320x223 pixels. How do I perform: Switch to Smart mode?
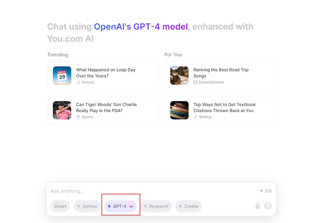tap(60, 206)
